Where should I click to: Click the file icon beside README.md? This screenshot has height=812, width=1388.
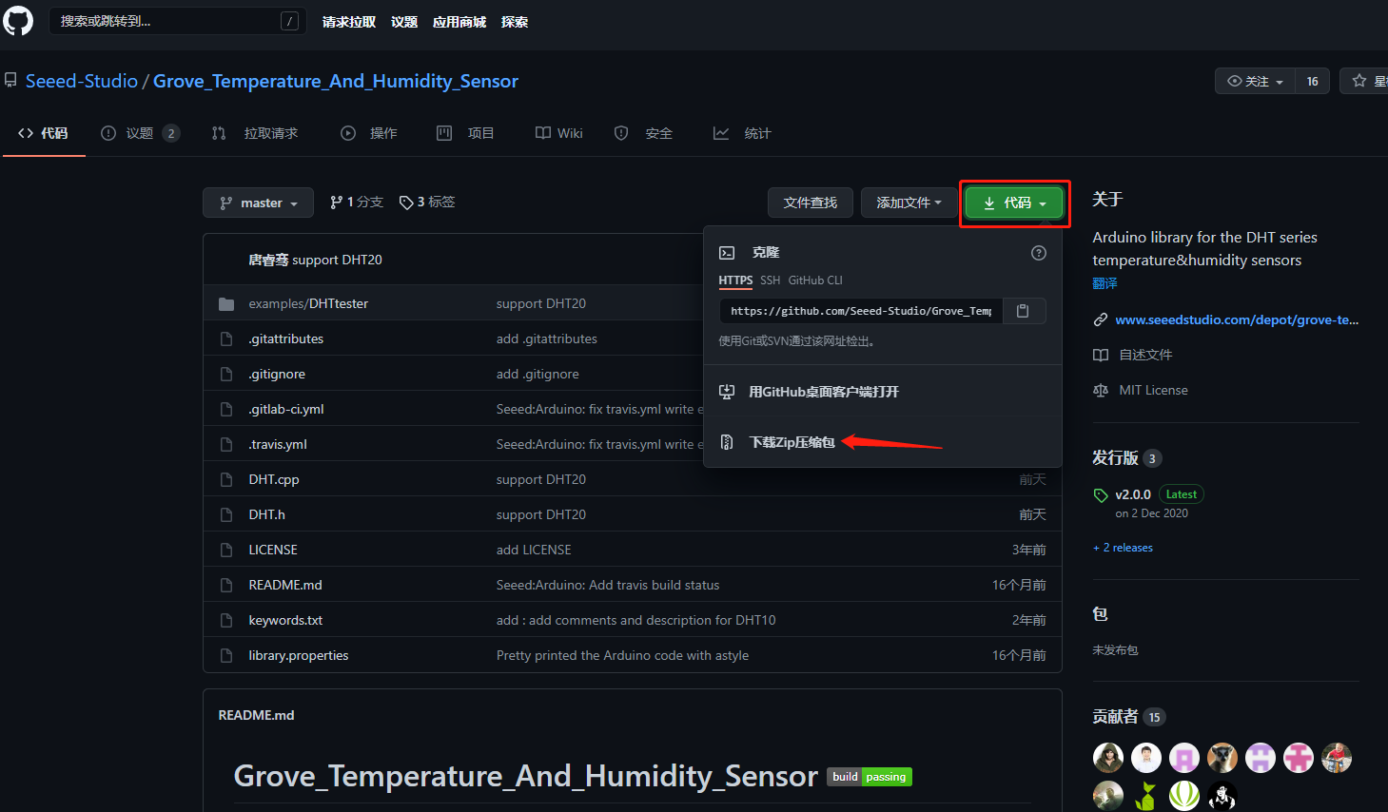(x=226, y=586)
